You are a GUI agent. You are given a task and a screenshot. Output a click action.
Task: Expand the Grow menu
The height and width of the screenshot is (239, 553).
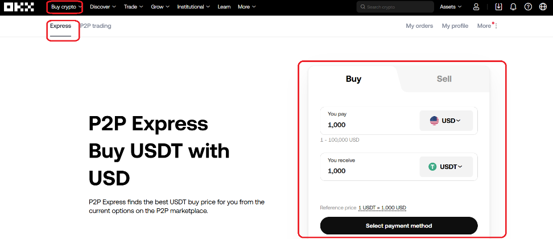click(160, 7)
